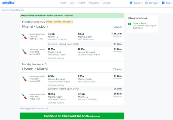The height and width of the screenshot is (120, 173).
Task: Click the Priceline logo
Action: pos(8,3)
